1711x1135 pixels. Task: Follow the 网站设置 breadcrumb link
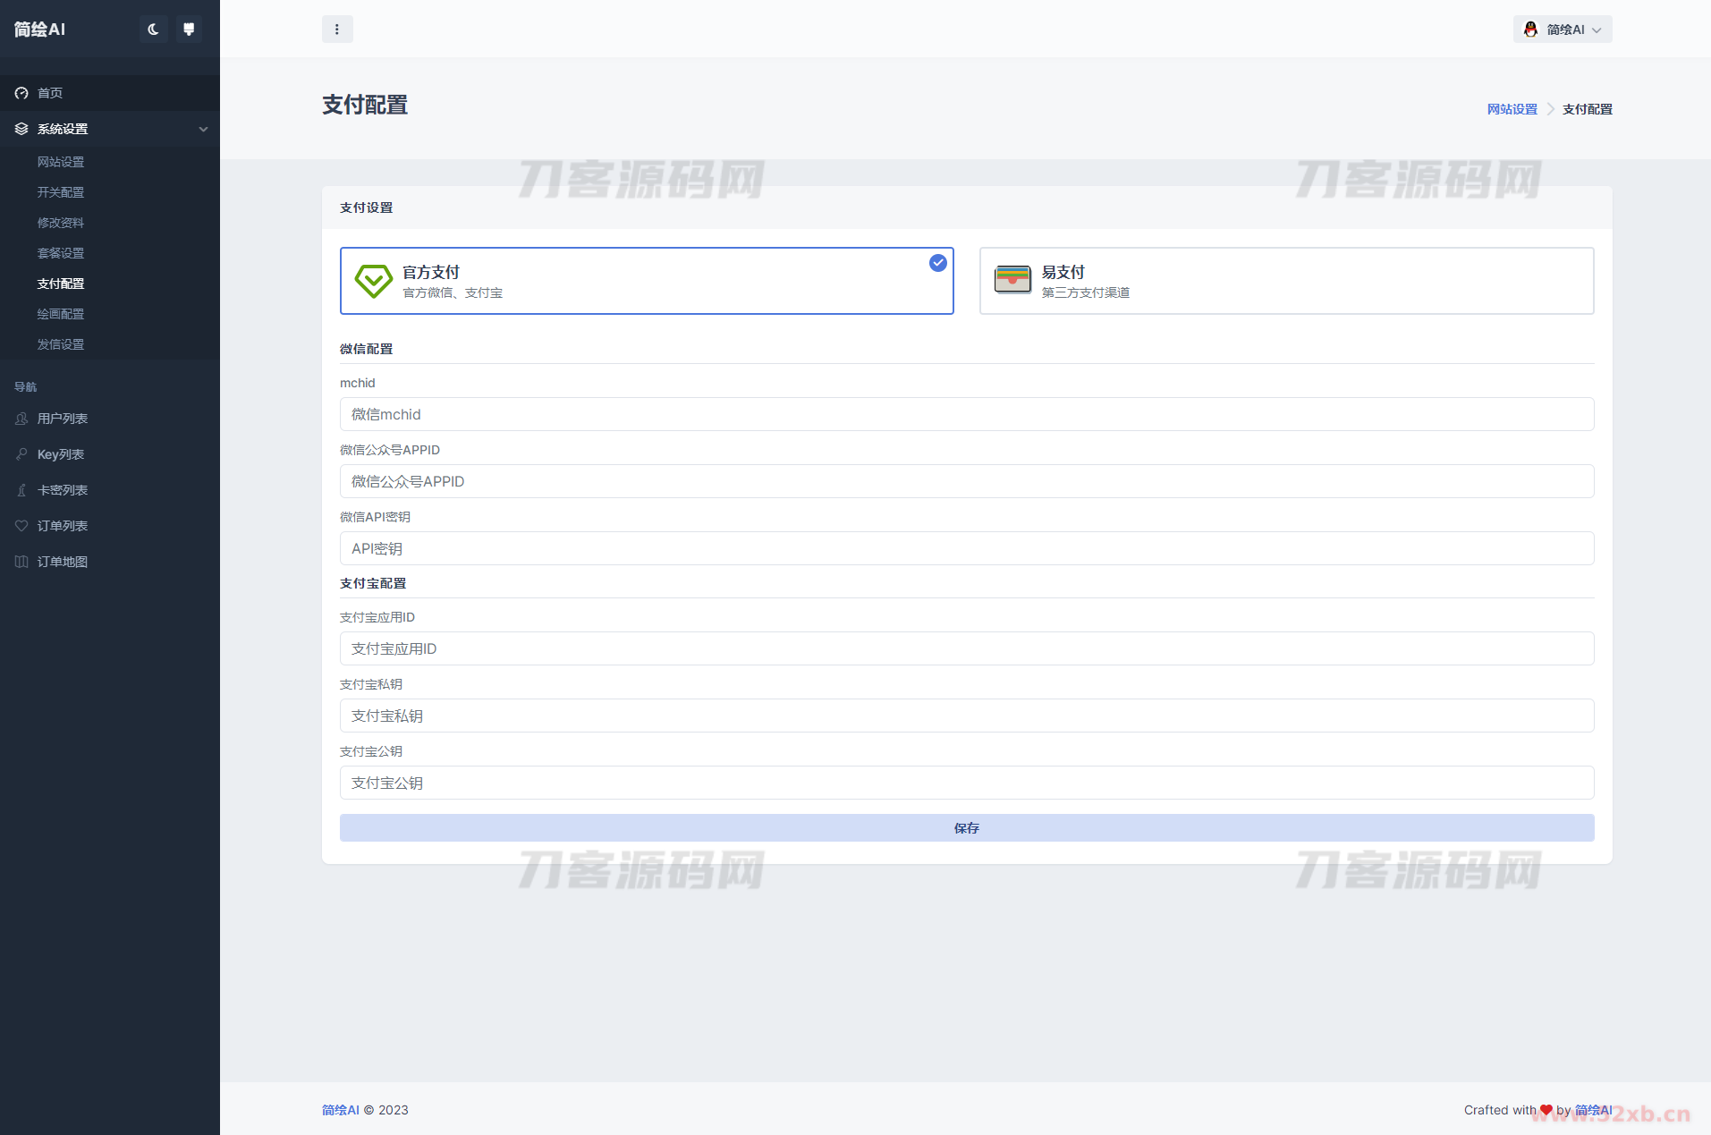(x=1512, y=109)
